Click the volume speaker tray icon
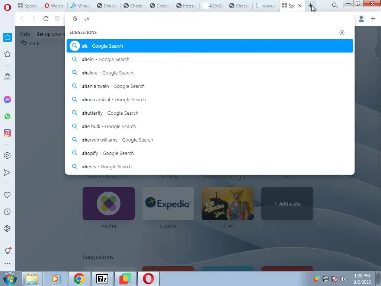The image size is (381, 286). 343,279
